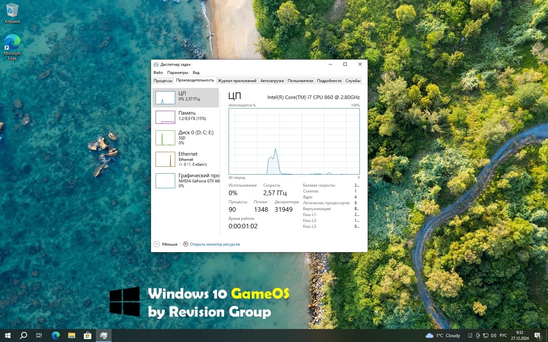
Task: Select the Графический процессор (GPU) graph thumbnail
Action: [x=165, y=181]
